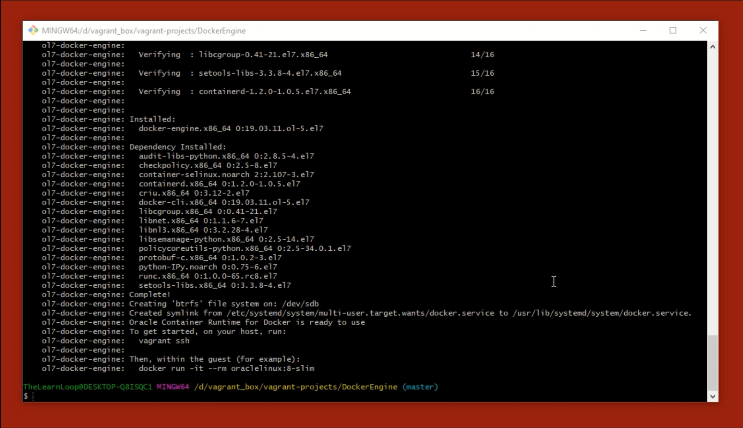Click 'container-selinux.noarch 2:2.107-3.el7' line
743x428 pixels.
[226, 175]
